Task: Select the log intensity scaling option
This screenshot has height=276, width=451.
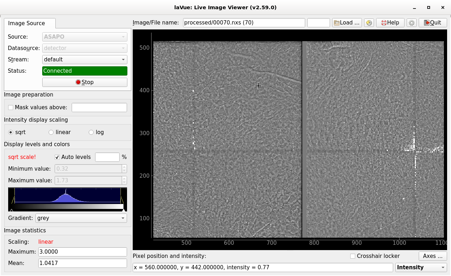Action: [x=91, y=132]
